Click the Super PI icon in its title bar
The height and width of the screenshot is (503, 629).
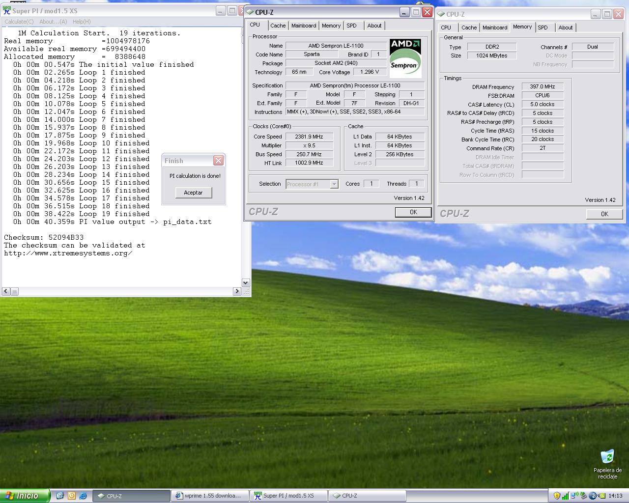pos(7,10)
